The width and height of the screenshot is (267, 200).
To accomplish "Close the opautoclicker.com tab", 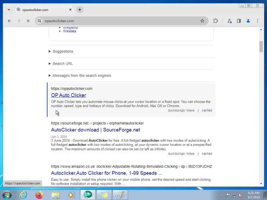I will pyautogui.click(x=70, y=10).
